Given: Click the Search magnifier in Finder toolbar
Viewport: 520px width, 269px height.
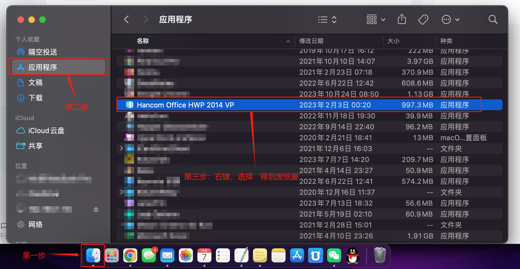Looking at the screenshot, I should (x=493, y=20).
